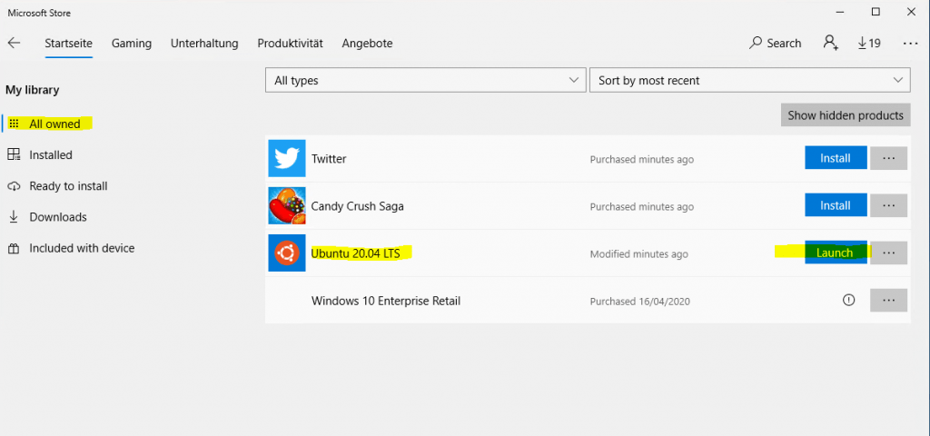
Task: Expand the All types dropdown
Action: [x=425, y=80]
